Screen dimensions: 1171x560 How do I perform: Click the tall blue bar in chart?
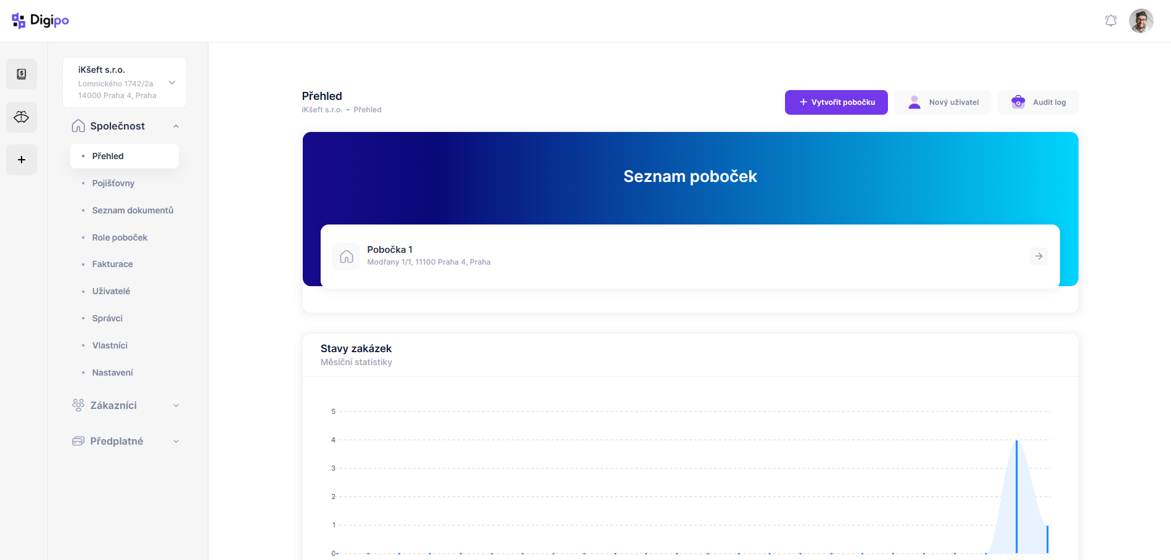1016,496
